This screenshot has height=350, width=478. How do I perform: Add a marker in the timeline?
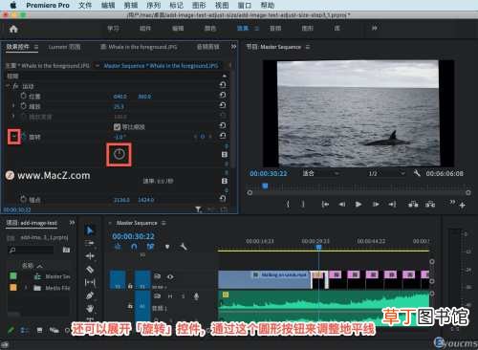point(167,247)
